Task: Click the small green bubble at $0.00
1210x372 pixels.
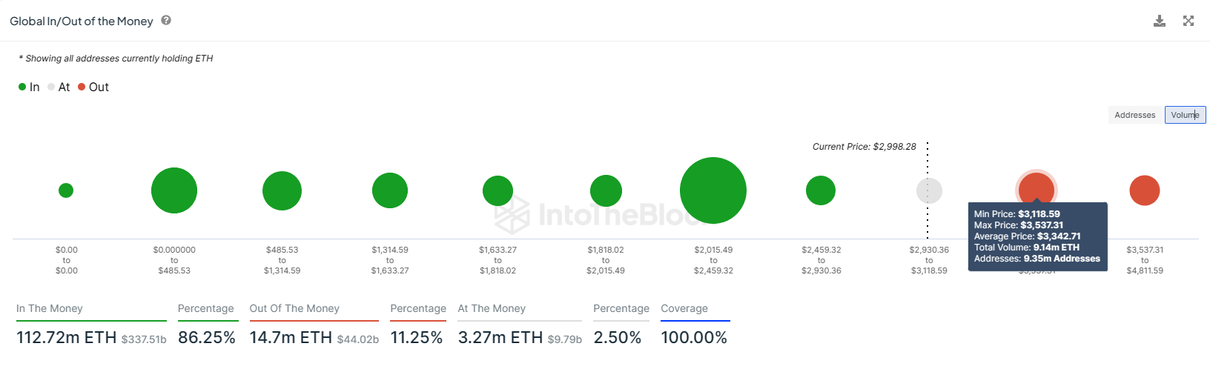Action: click(x=66, y=190)
